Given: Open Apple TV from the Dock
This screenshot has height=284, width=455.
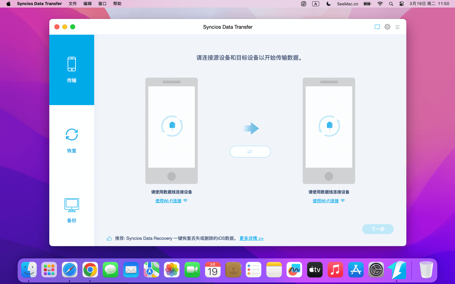Looking at the screenshot, I should (315, 270).
